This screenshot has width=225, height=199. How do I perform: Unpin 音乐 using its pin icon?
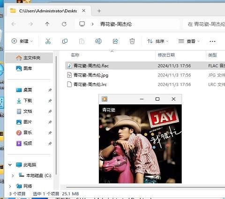click(x=50, y=133)
